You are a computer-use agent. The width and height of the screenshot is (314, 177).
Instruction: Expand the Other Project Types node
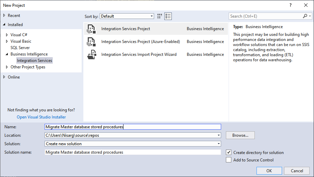click(x=7, y=67)
